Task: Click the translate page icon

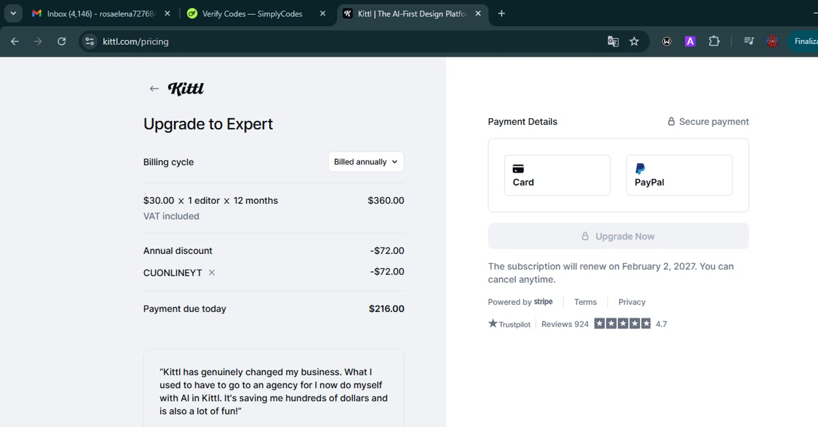Action: (x=613, y=41)
